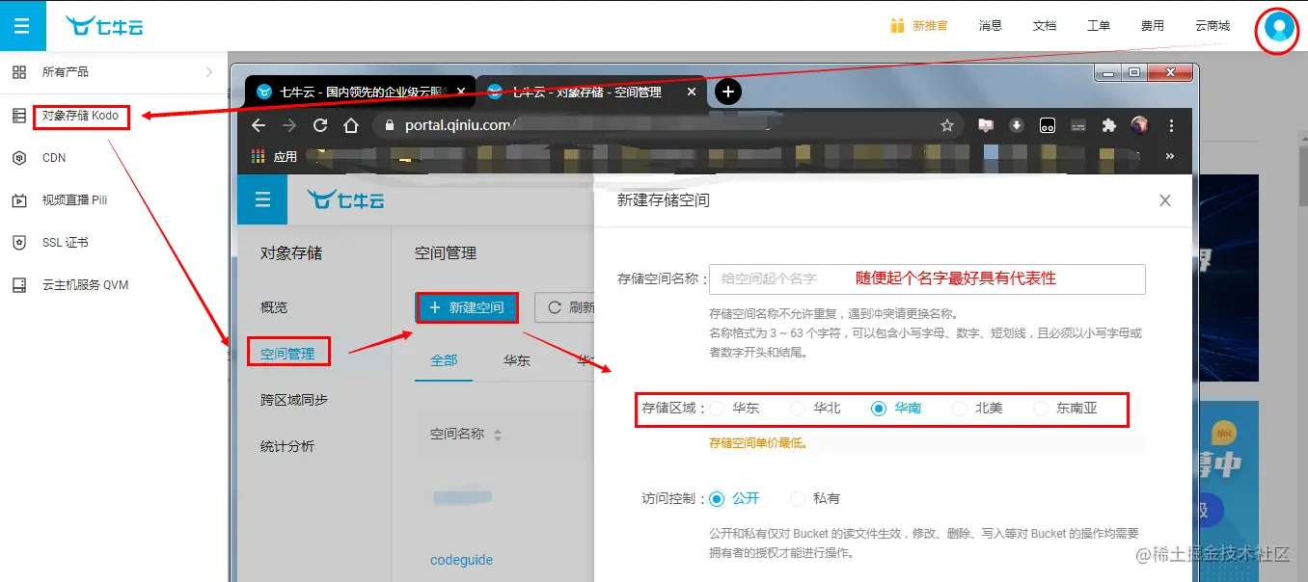The height and width of the screenshot is (582, 1308).
Task: Click the gift icon beside 新推官
Action: point(897,26)
